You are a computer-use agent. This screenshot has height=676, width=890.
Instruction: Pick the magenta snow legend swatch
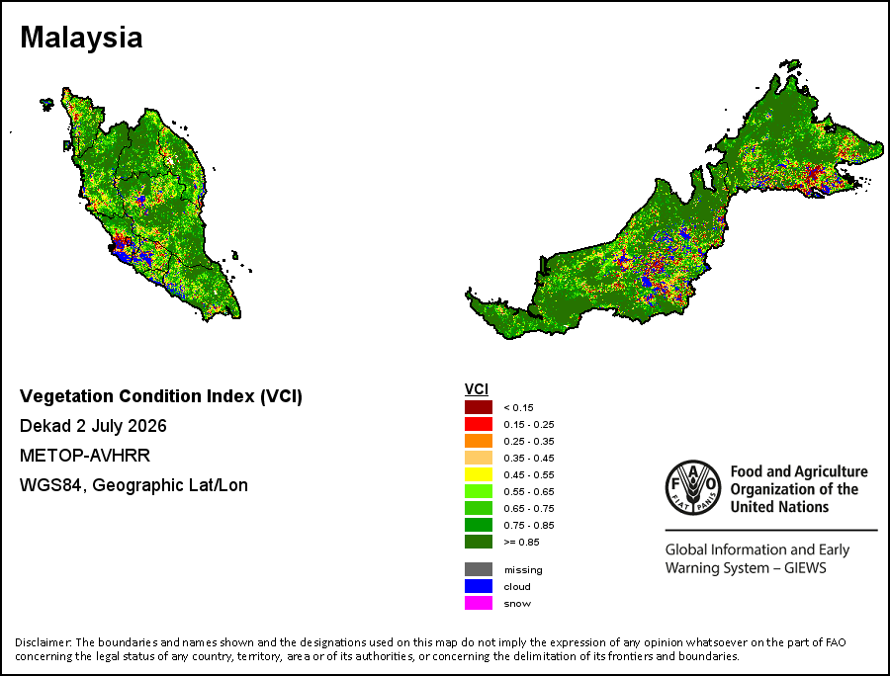tap(478, 603)
